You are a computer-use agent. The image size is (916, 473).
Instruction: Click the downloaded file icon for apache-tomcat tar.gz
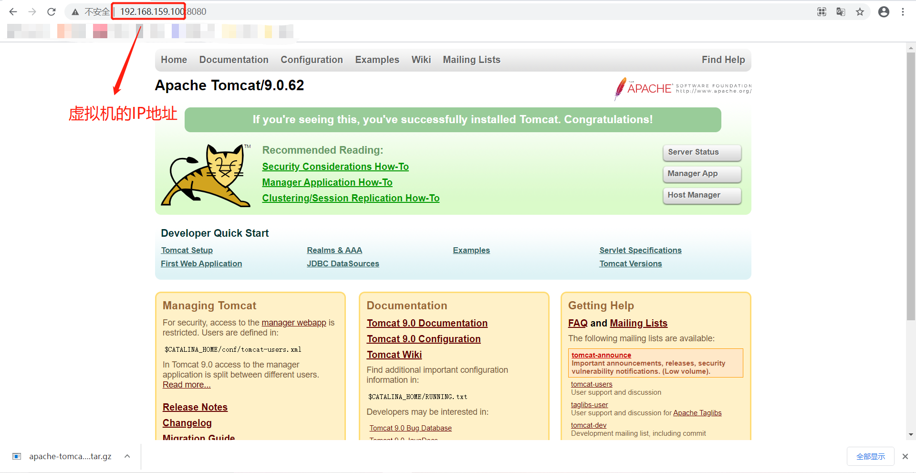pyautogui.click(x=17, y=456)
